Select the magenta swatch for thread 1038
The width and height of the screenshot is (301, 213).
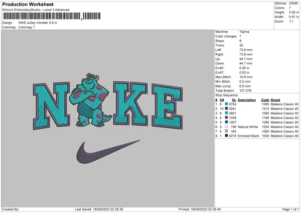[226, 118]
